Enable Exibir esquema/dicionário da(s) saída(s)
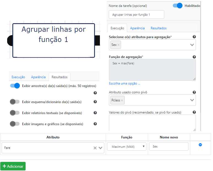Image resolution: width=213 pixels, height=171 pixels. [x=15, y=102]
